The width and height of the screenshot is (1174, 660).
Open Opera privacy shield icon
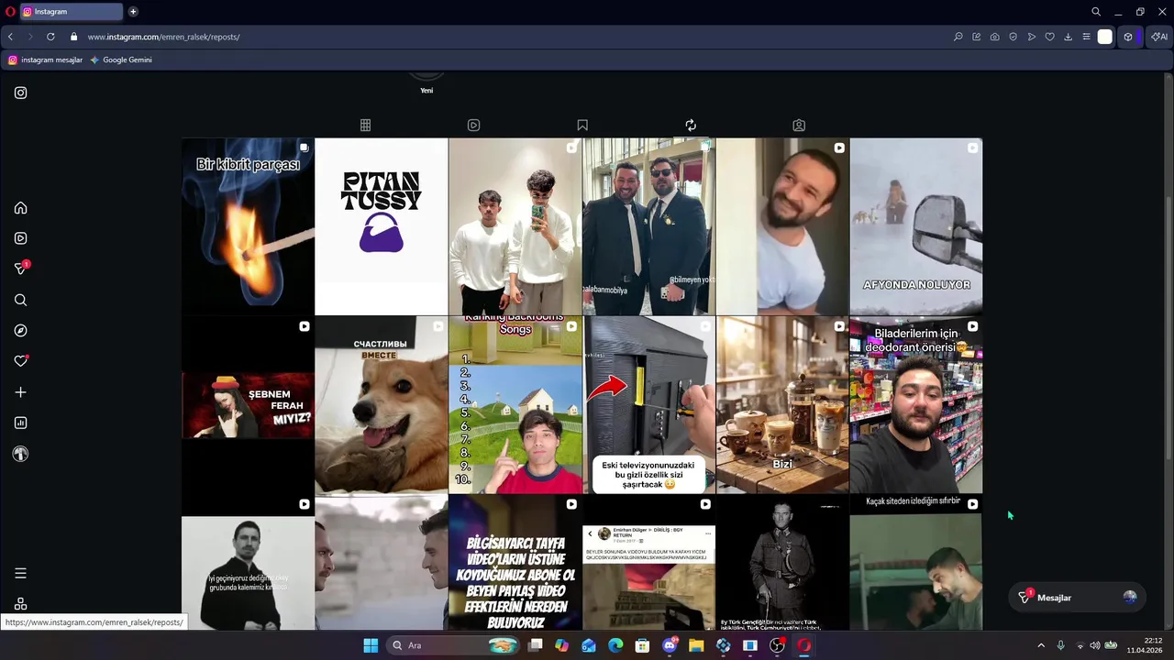[x=1013, y=37]
